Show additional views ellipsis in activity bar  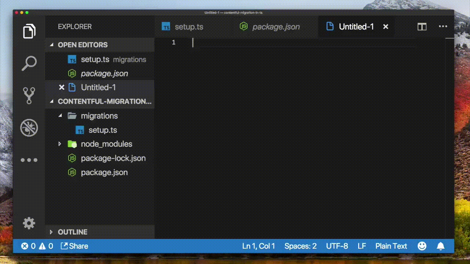(x=29, y=160)
